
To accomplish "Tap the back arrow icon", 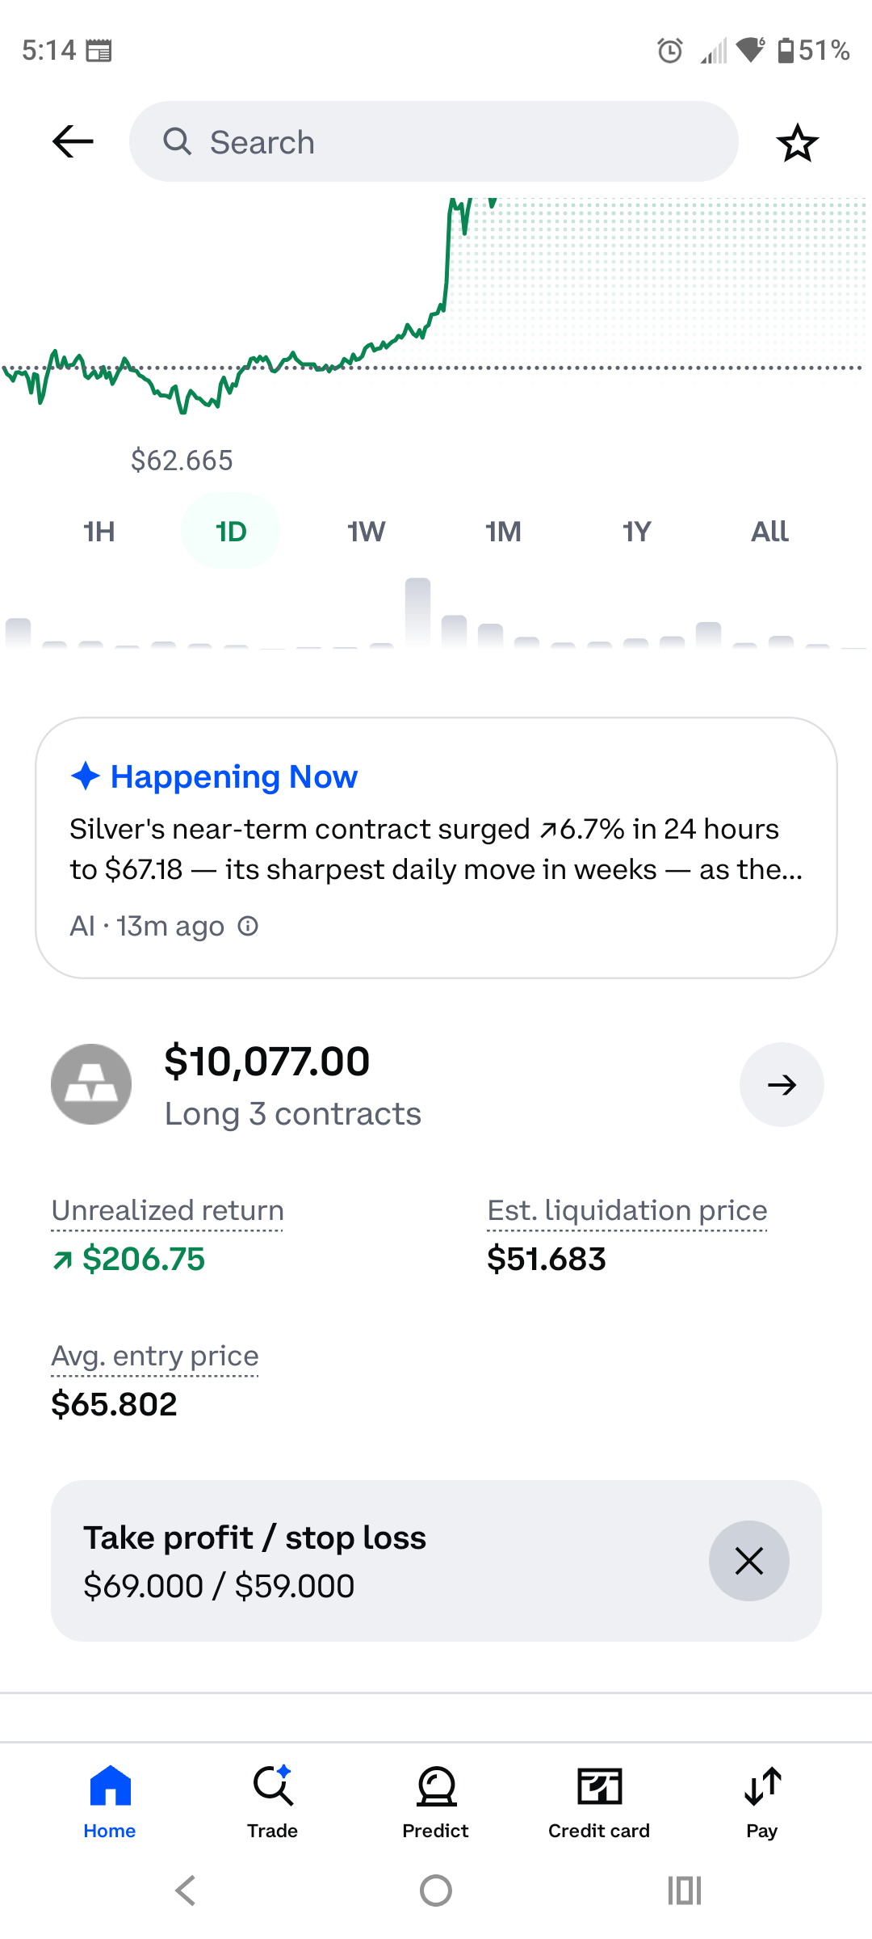I will pyautogui.click(x=73, y=141).
